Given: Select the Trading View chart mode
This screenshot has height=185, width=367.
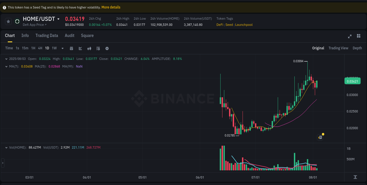Looking at the screenshot, I should point(338,48).
